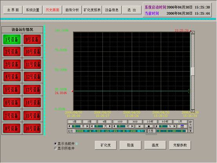Set time span to 10分

point(120,121)
